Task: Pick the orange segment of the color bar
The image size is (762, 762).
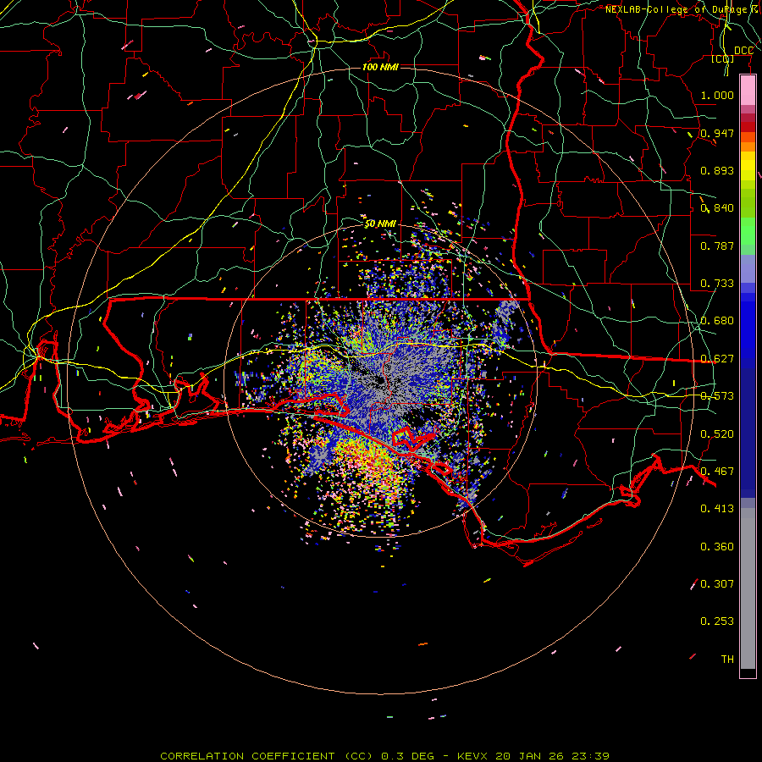Action: (748, 146)
